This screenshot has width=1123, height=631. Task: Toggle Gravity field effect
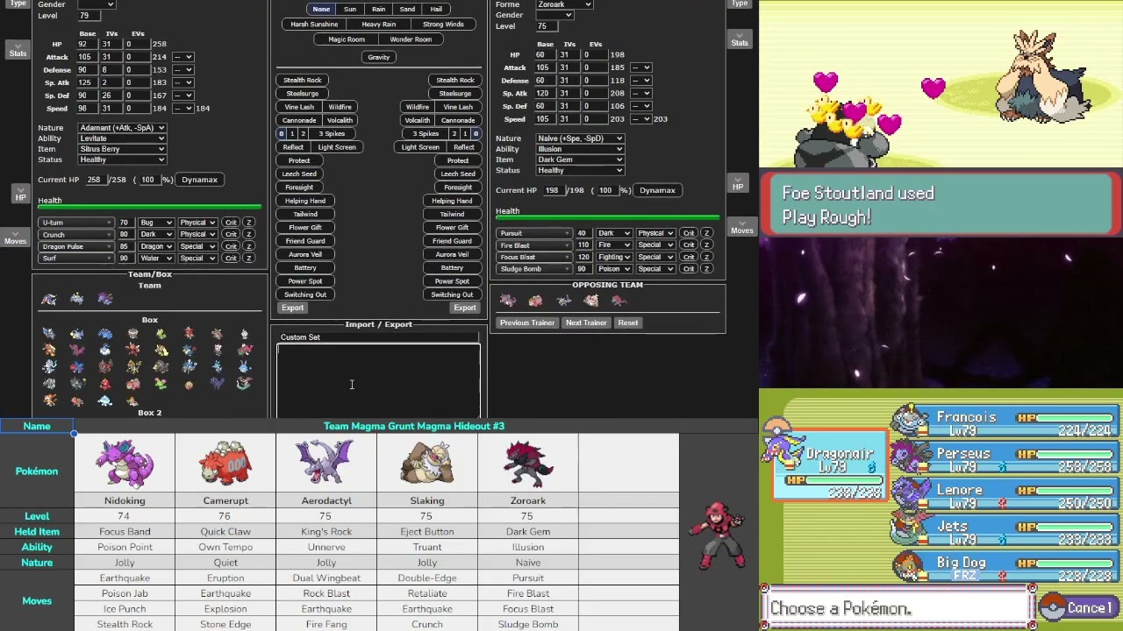[x=378, y=57]
